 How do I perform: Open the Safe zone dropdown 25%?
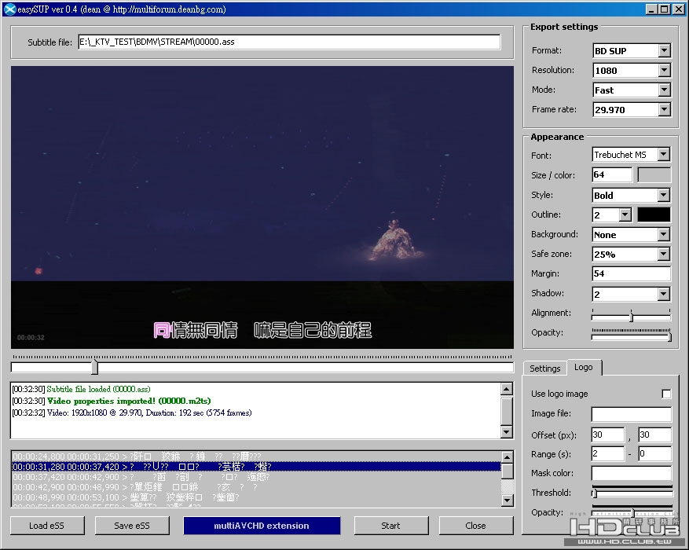[664, 254]
